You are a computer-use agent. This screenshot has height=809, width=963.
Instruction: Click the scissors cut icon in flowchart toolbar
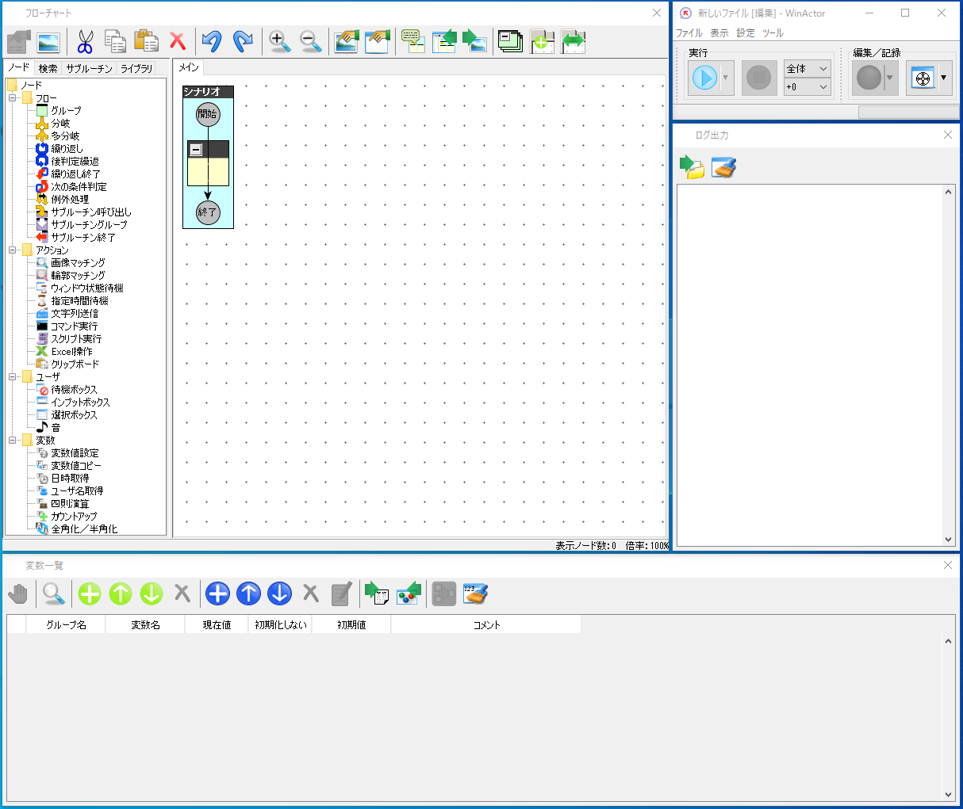click(x=85, y=41)
